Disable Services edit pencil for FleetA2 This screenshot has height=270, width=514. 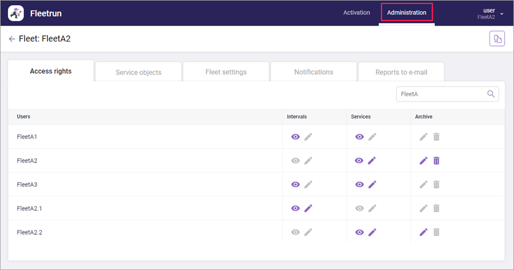(372, 161)
